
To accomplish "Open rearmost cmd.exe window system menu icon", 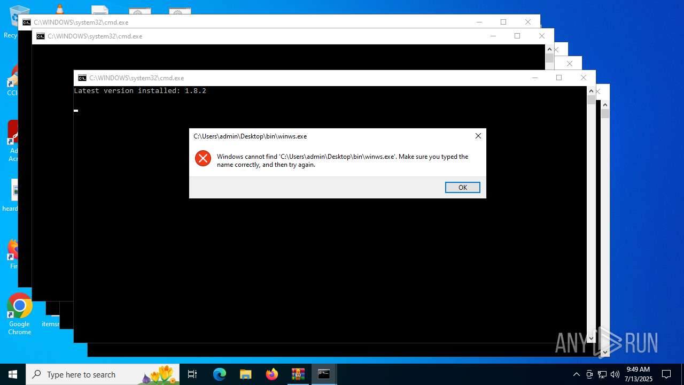I will coord(26,22).
